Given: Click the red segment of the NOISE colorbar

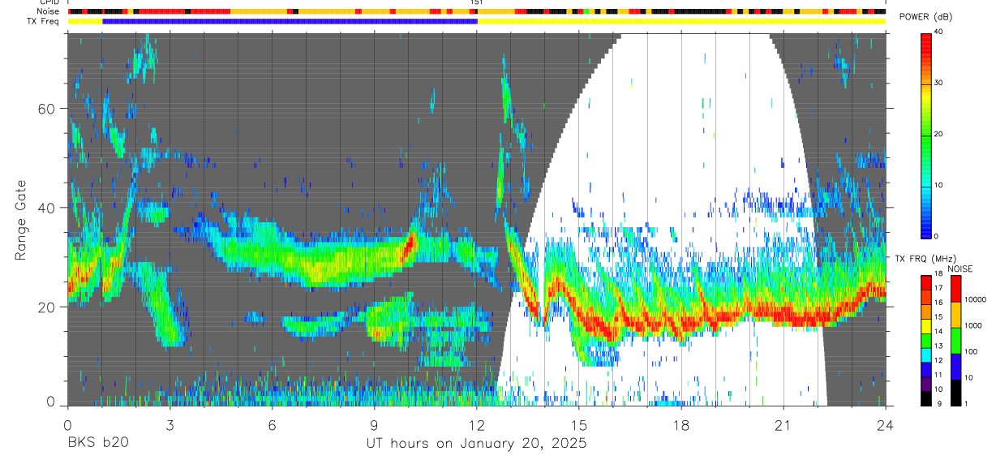Looking at the screenshot, I should (x=955, y=289).
